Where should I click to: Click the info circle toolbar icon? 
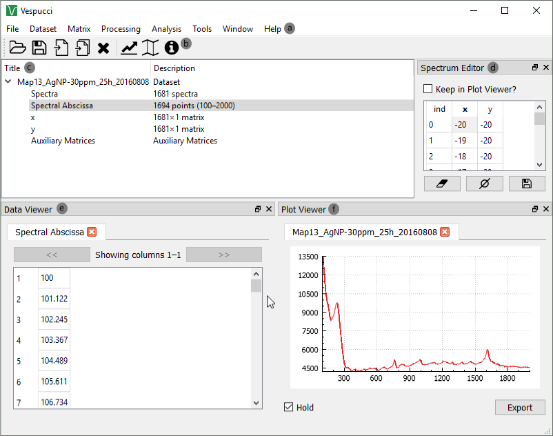coord(171,48)
